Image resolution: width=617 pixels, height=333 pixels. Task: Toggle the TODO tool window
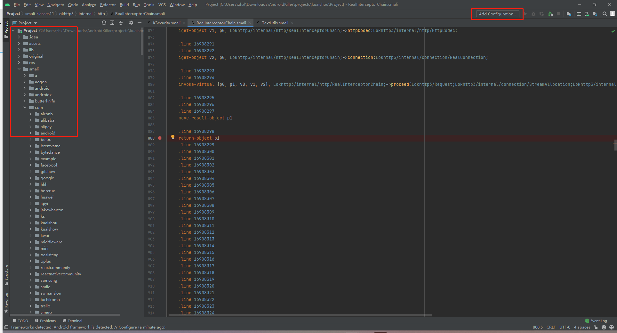20,321
